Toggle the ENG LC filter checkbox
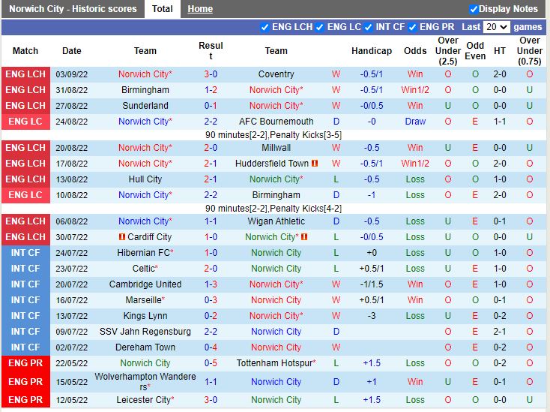Image resolution: width=550 pixels, height=412 pixels. pyautogui.click(x=320, y=27)
